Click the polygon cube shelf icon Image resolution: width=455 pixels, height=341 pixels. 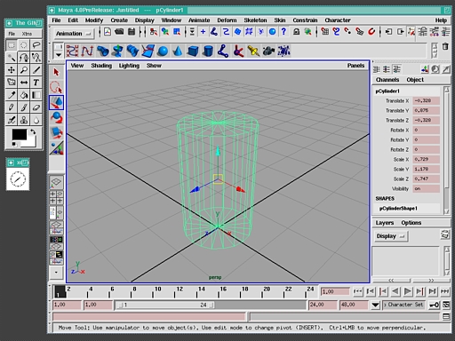(193, 52)
